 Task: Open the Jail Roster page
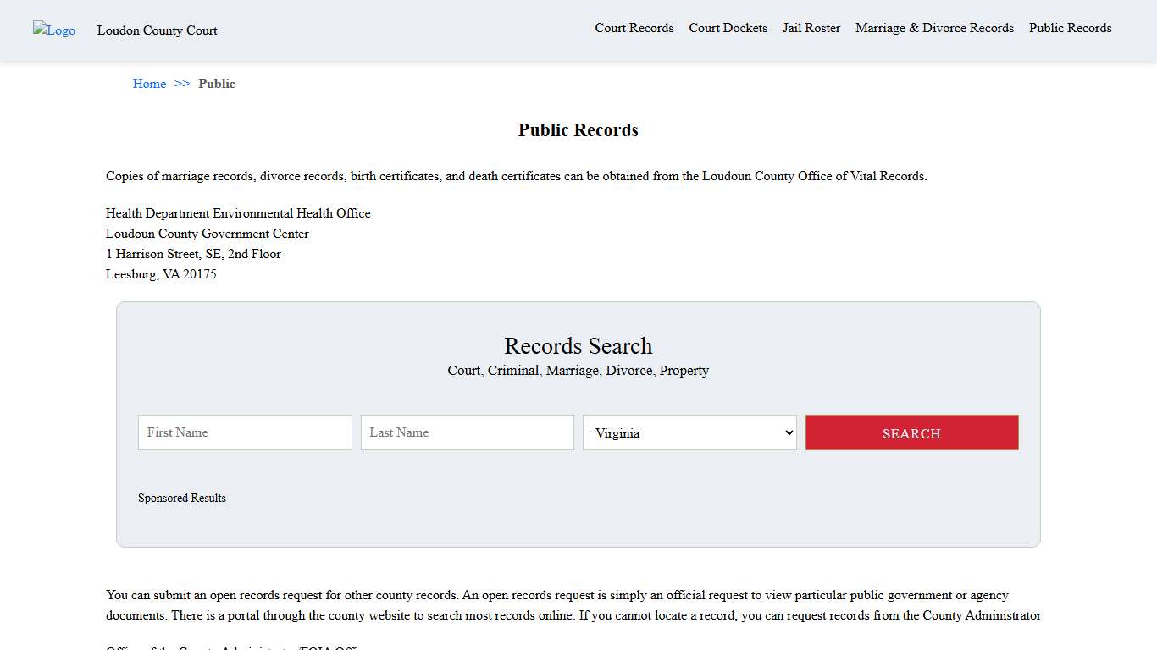tap(811, 28)
